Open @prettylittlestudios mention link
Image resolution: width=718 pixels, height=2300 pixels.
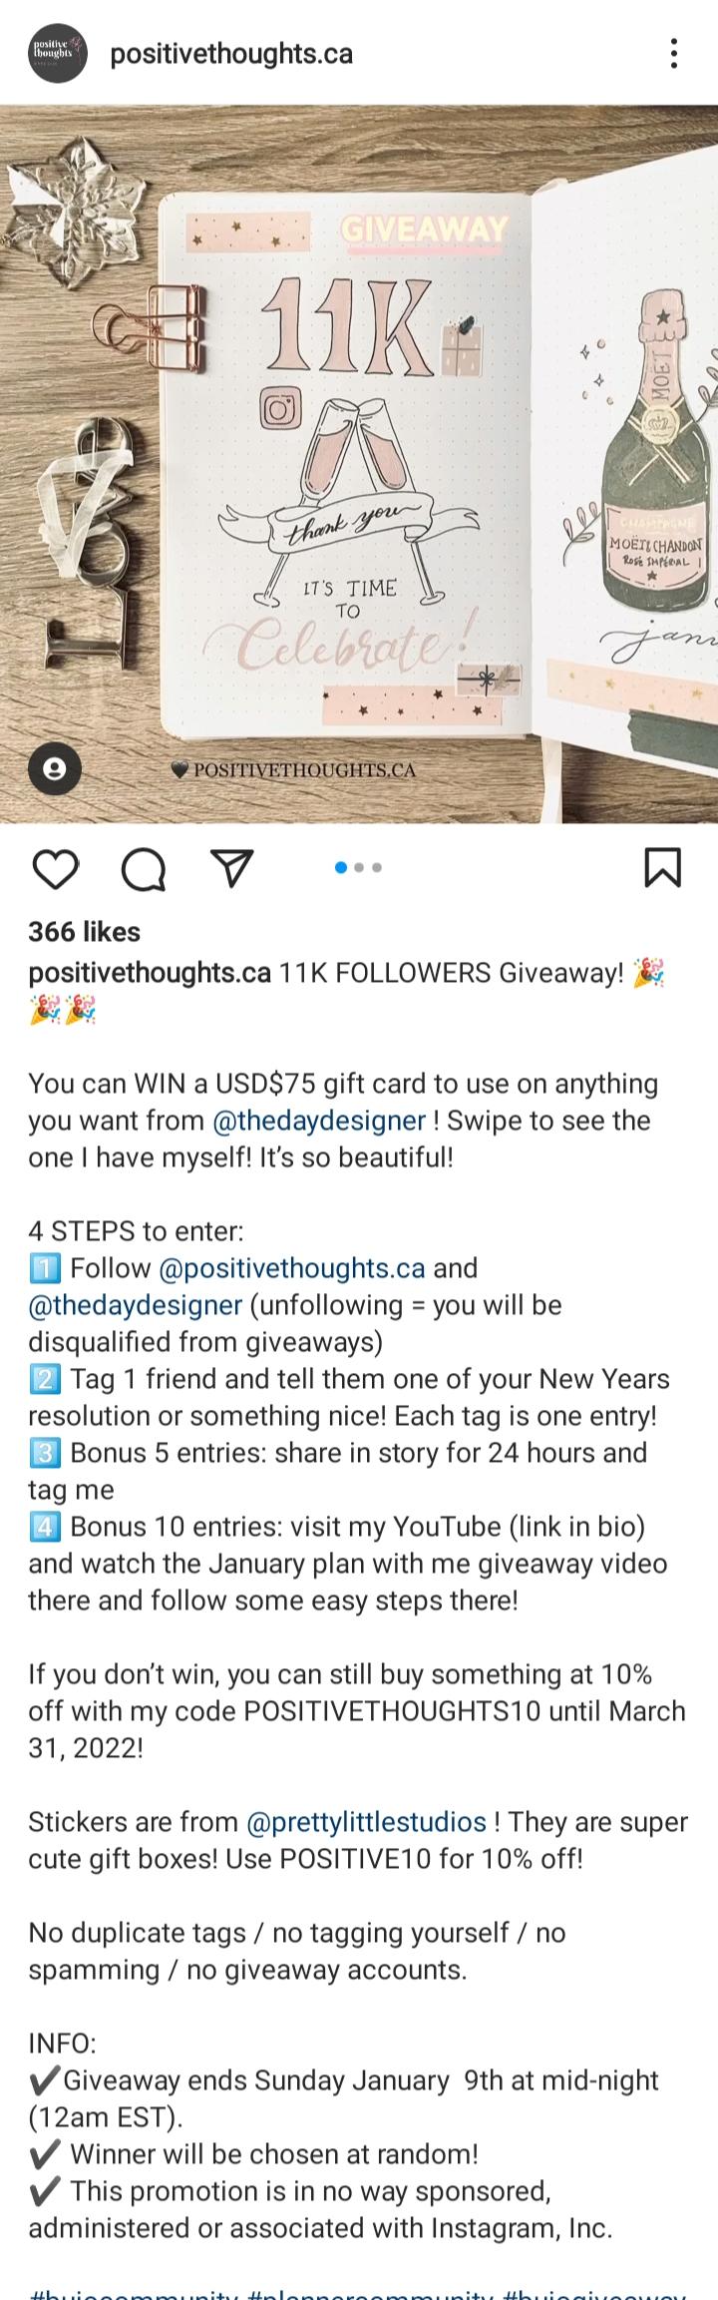pos(366,1822)
